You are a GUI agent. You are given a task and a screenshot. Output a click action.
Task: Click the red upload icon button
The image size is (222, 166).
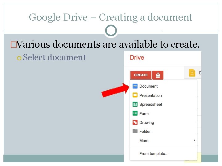(x=158, y=75)
